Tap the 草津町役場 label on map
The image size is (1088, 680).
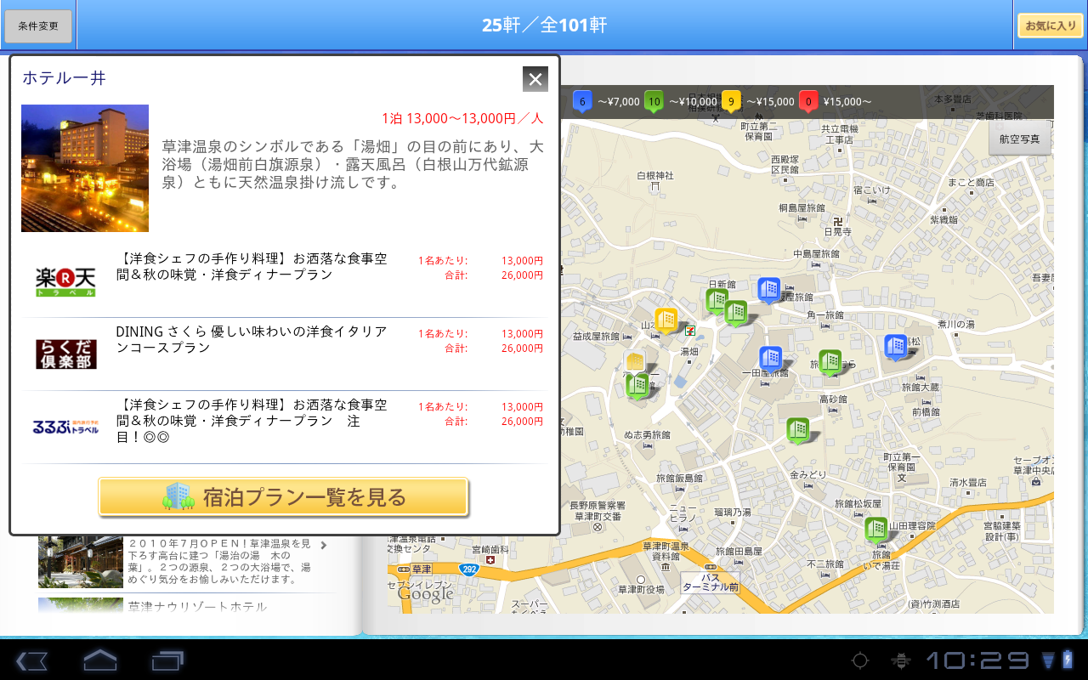(x=641, y=590)
